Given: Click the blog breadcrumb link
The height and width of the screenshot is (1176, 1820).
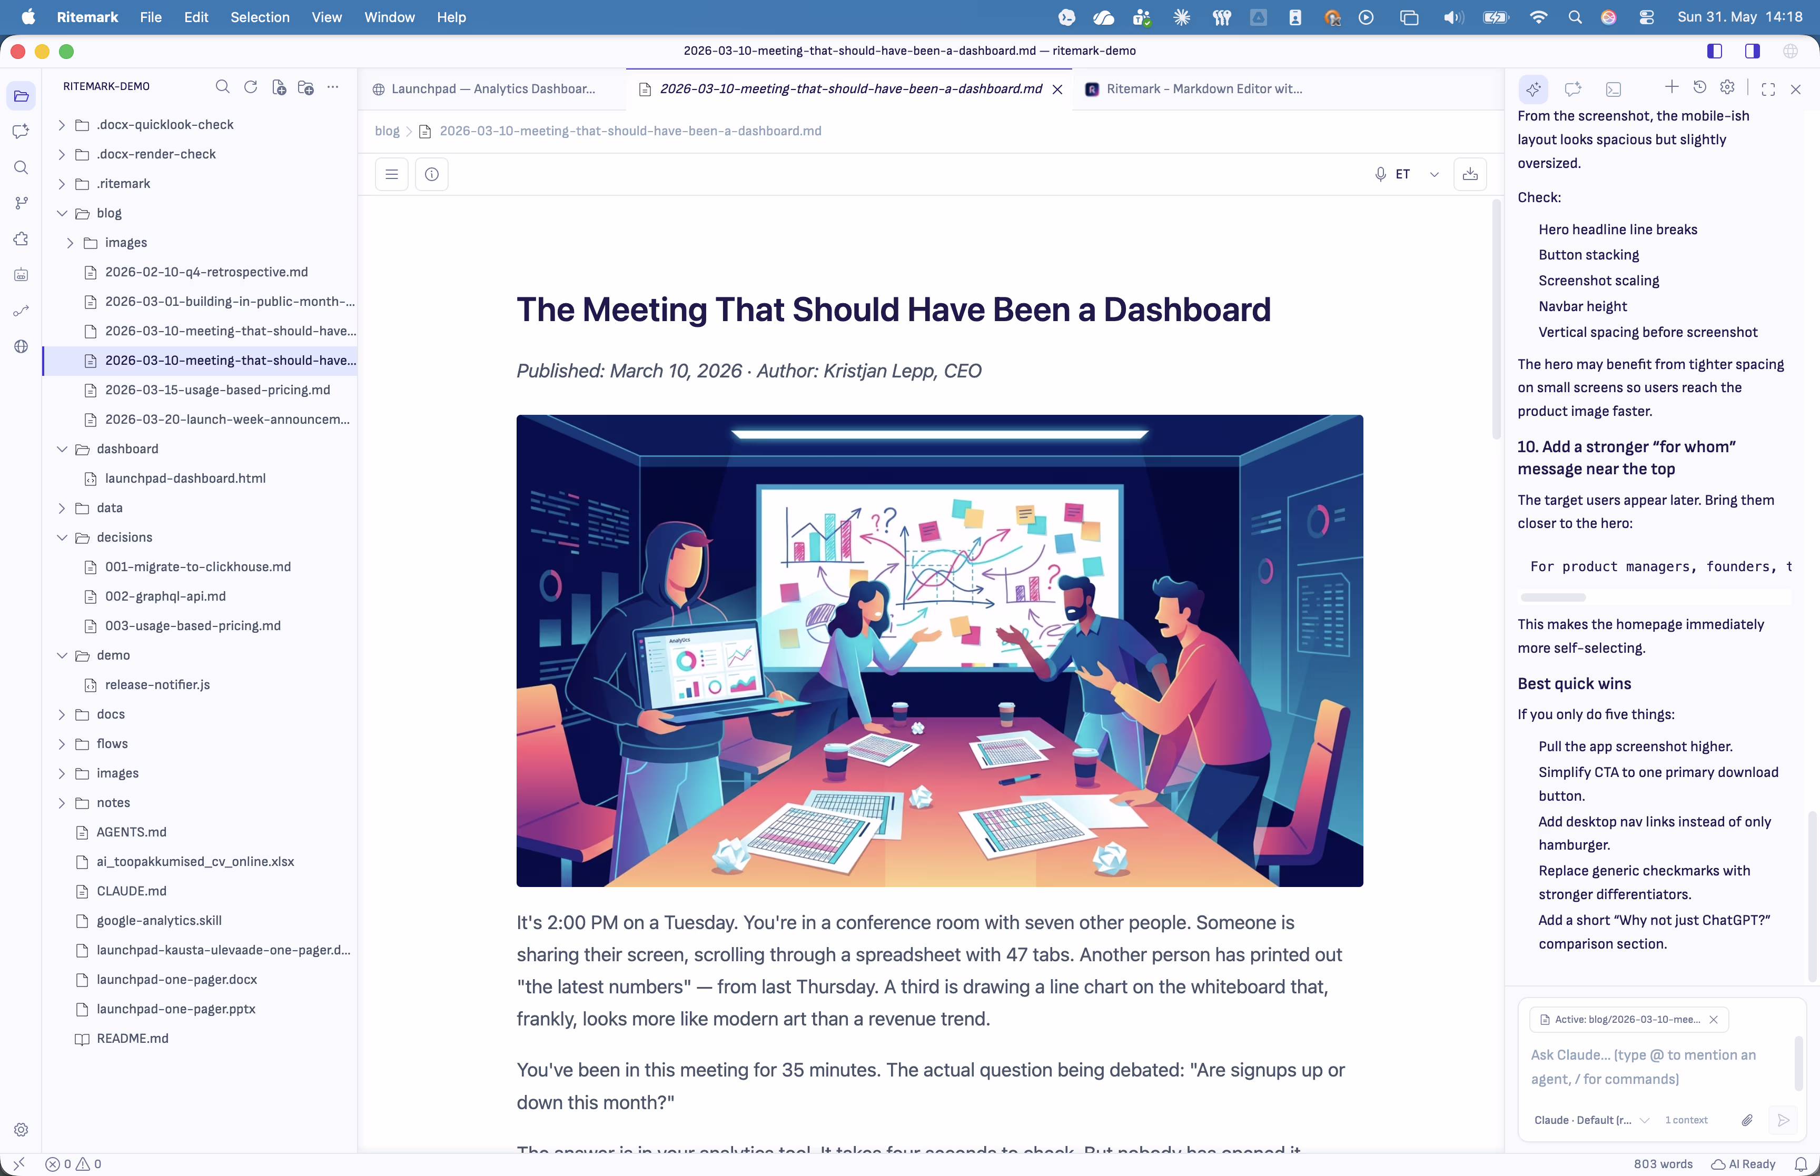Looking at the screenshot, I should (387, 132).
